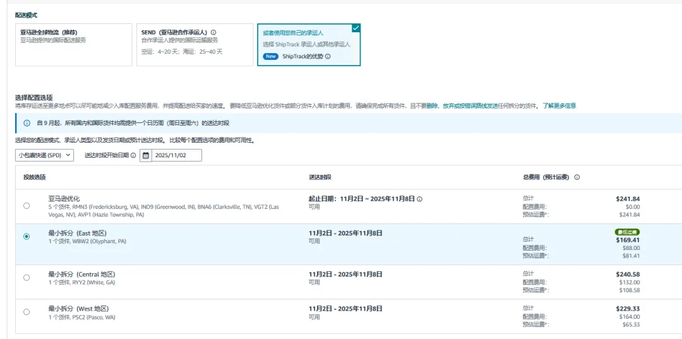Open the 了解更多信息 link
Viewport: 682px width, 339px height.
(559, 105)
